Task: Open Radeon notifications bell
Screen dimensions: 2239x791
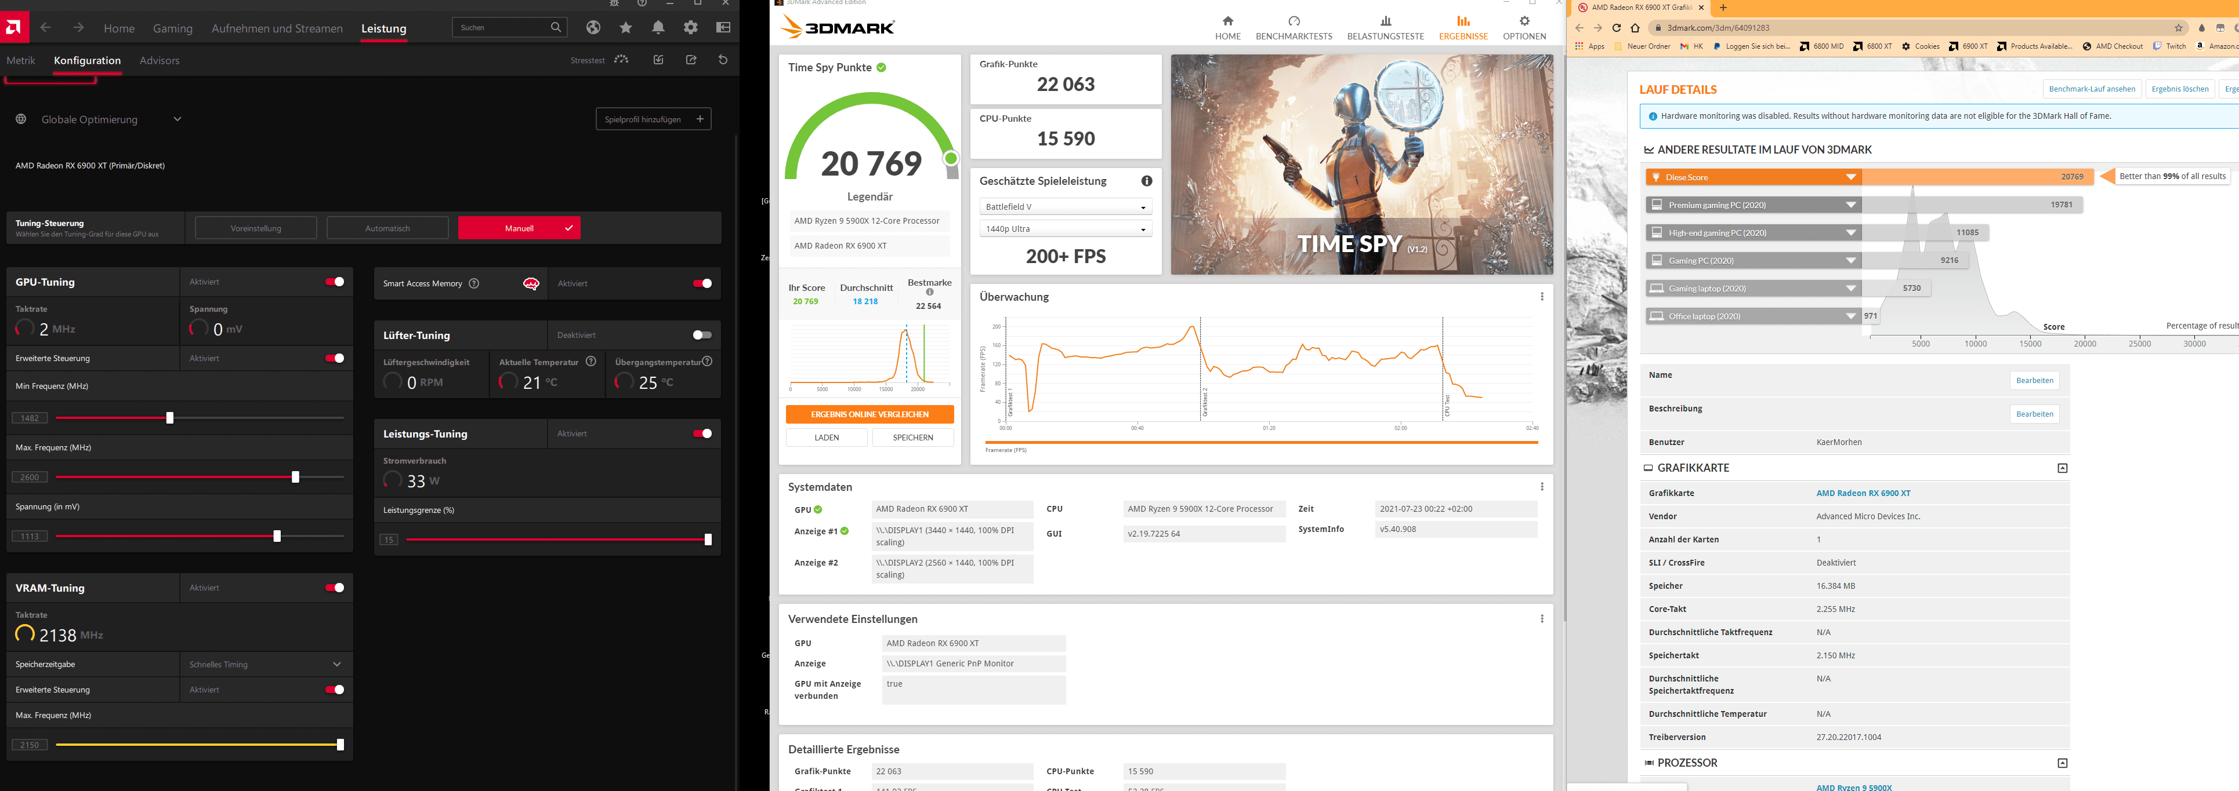Action: [658, 28]
